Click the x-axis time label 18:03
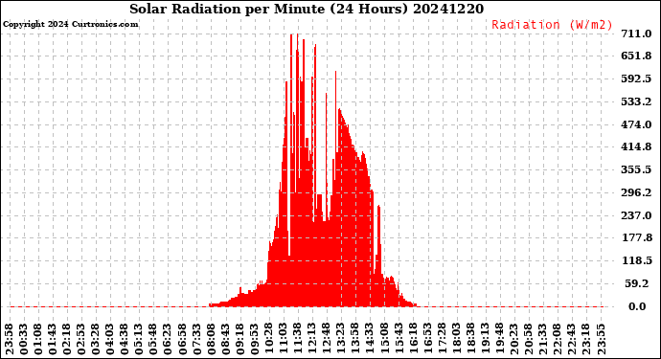Image resolution: width=661 pixels, height=359 pixels. 457,340
